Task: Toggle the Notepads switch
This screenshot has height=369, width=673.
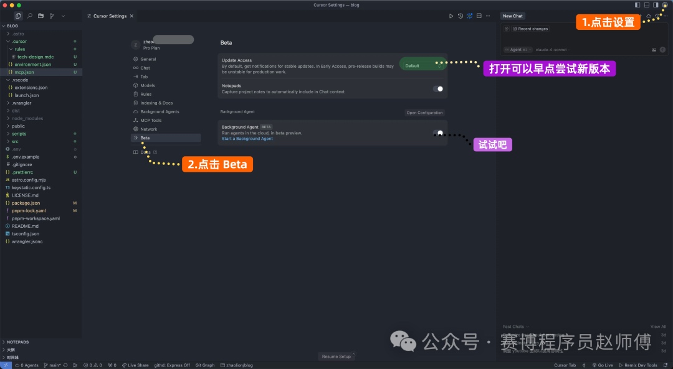Action: tap(438, 89)
